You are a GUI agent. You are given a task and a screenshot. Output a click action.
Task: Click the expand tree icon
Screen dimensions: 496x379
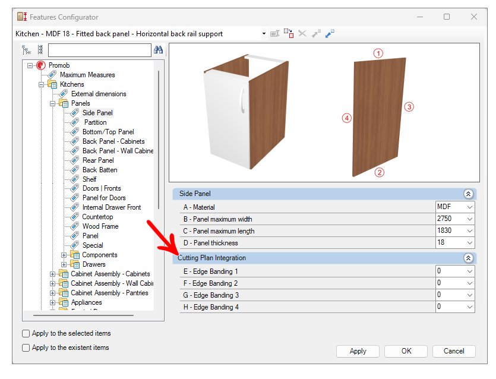pyautogui.click(x=26, y=50)
